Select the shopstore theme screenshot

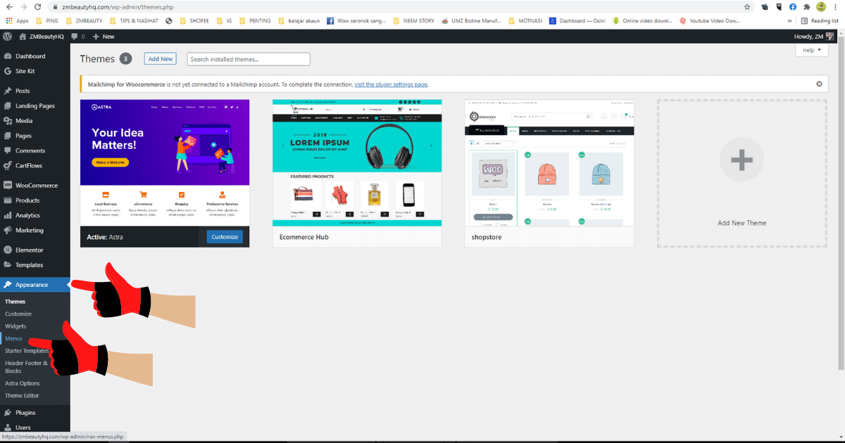click(549, 163)
